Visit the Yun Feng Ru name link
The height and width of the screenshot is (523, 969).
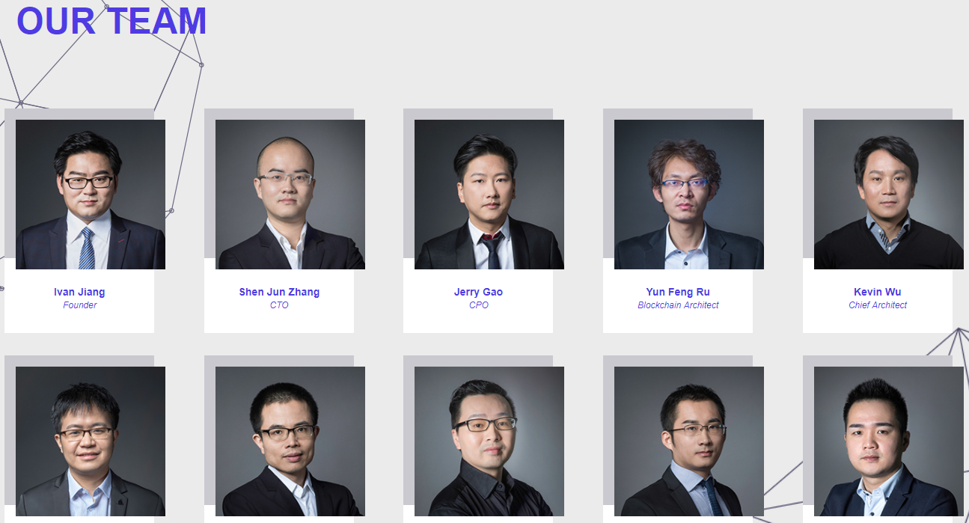[x=678, y=292]
